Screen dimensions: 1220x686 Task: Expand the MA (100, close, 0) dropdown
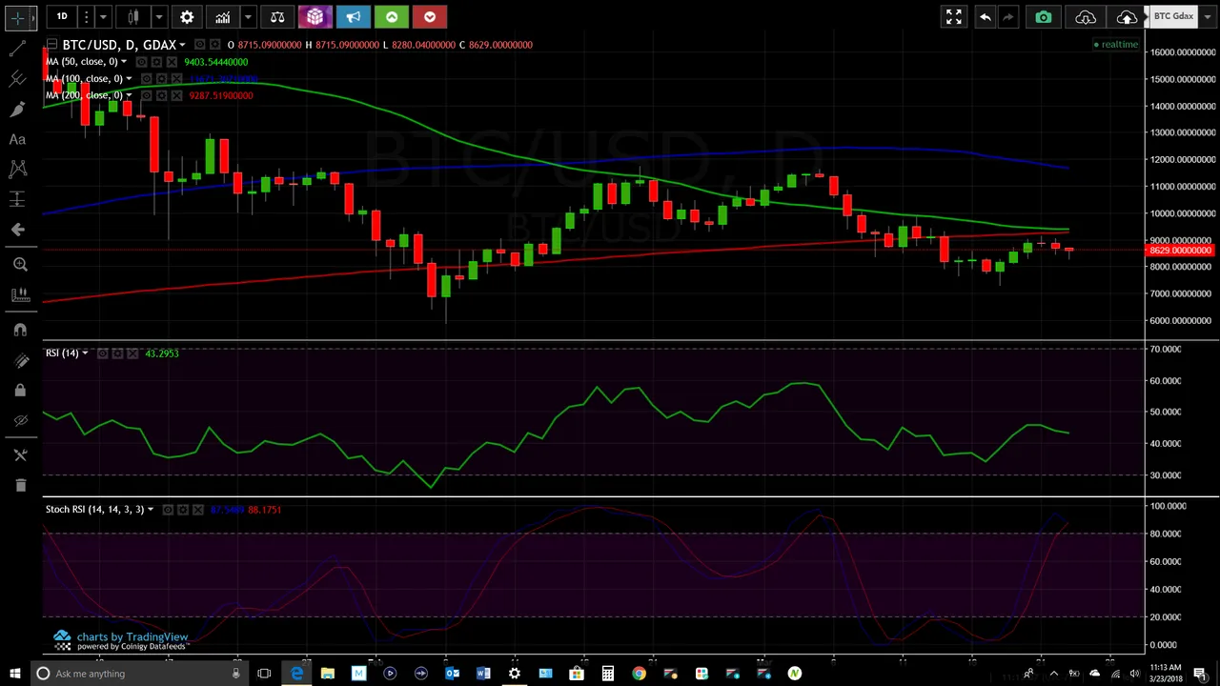[x=129, y=79]
